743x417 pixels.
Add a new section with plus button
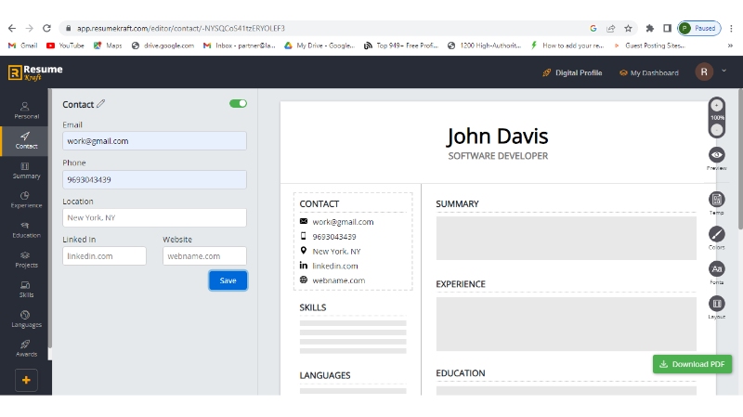click(25, 380)
